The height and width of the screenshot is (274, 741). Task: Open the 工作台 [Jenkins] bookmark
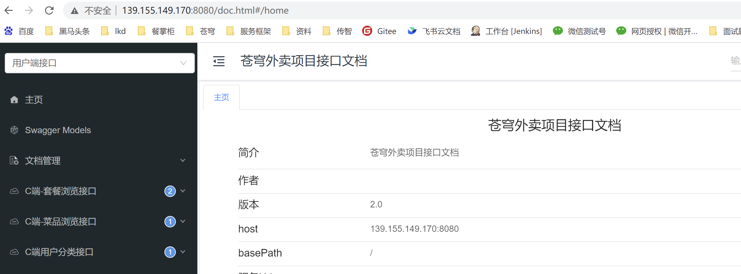click(506, 31)
